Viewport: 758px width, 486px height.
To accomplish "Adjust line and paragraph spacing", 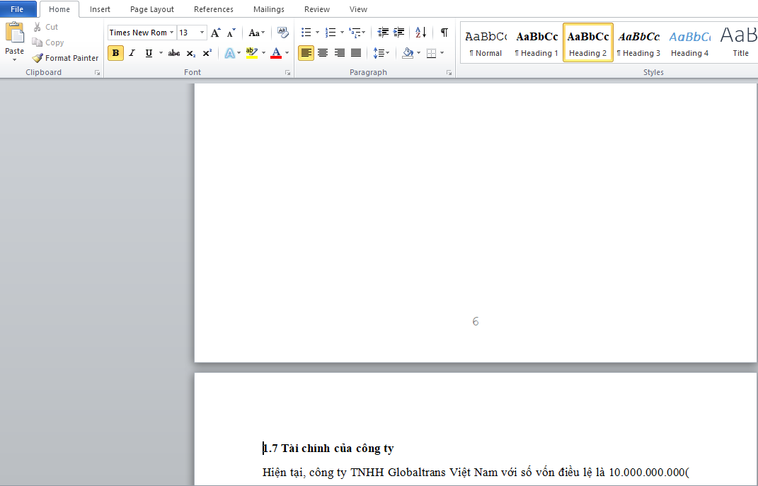I will pyautogui.click(x=379, y=53).
